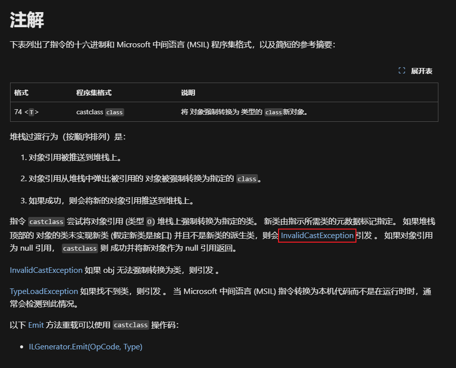456x368 pixels.
Task: Click the inline code 'O' type marker
Action: tap(149, 222)
